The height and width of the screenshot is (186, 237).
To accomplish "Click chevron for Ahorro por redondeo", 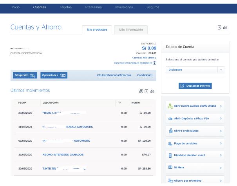I will click(221, 181).
